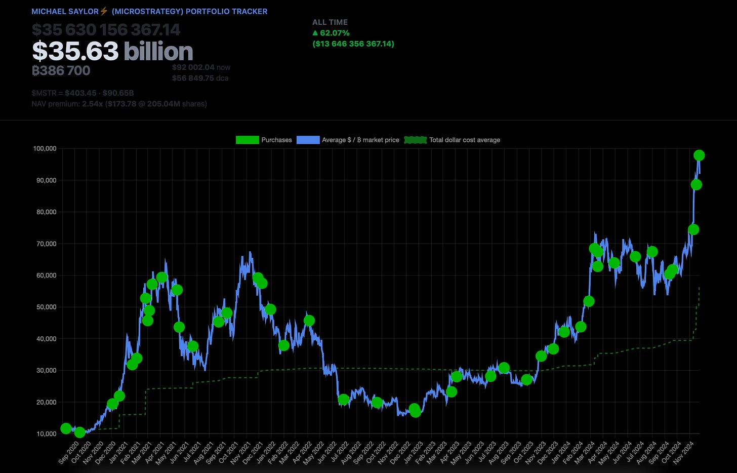Screen dimensions: 737x473
Task: Select the first purchase marker at Sep 2020
Action: point(66,428)
